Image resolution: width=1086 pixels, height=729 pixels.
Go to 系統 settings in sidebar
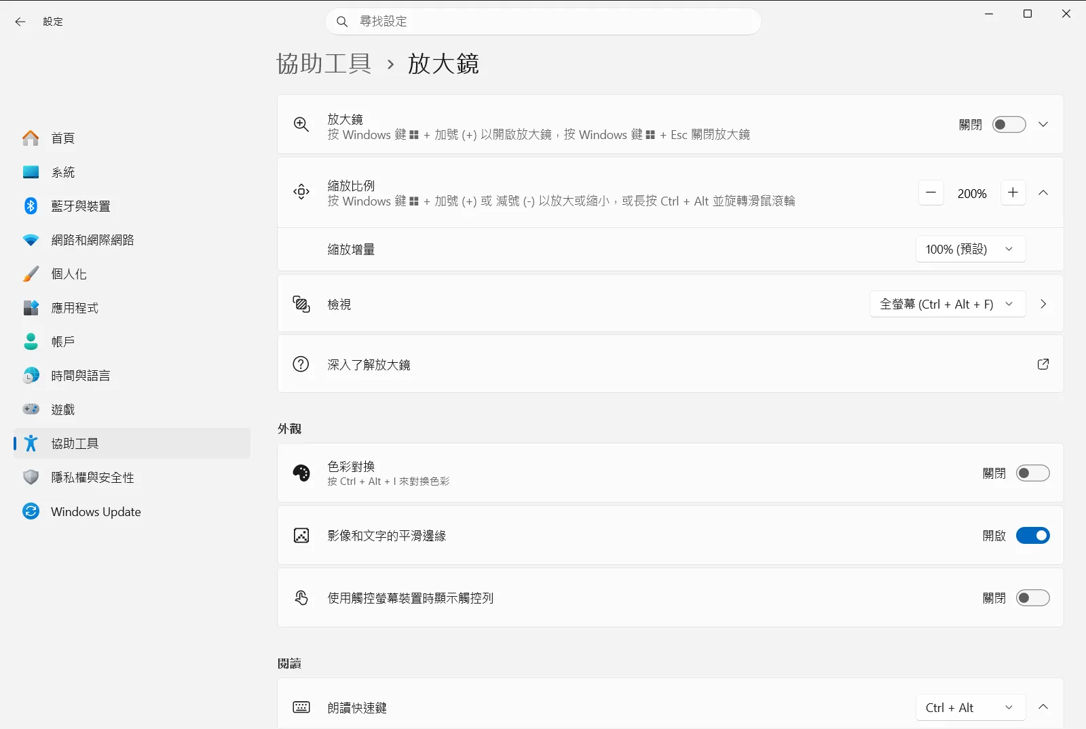tap(132, 172)
